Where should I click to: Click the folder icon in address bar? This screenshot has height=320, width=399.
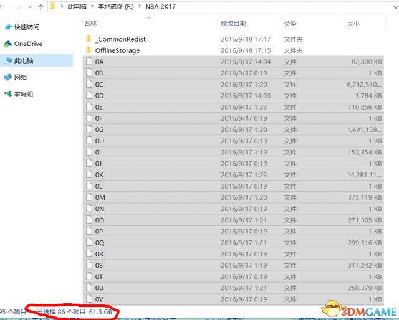[52, 6]
